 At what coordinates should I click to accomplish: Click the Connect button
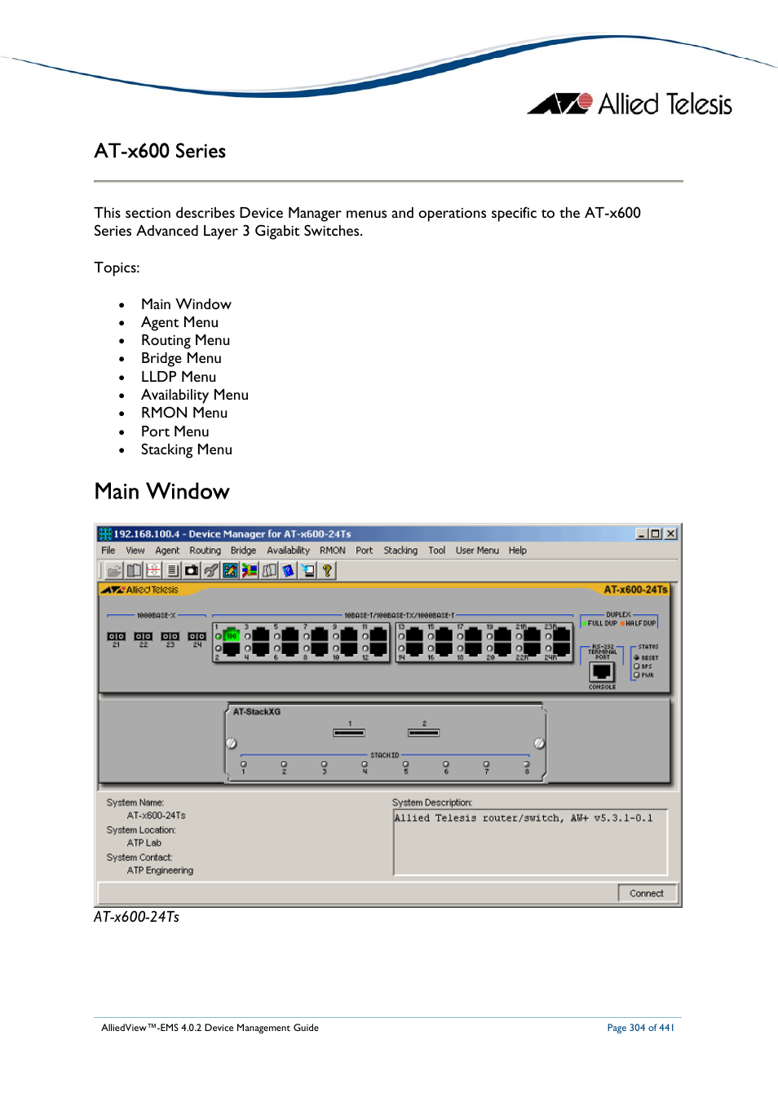tap(647, 893)
